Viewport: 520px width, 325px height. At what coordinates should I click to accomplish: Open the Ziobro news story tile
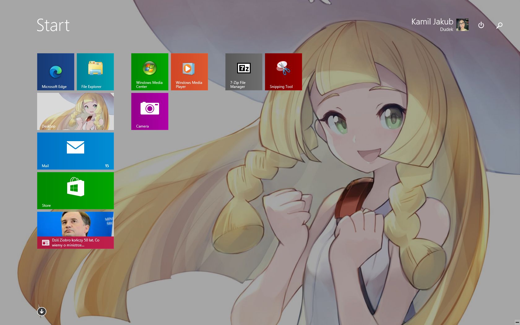pyautogui.click(x=76, y=230)
